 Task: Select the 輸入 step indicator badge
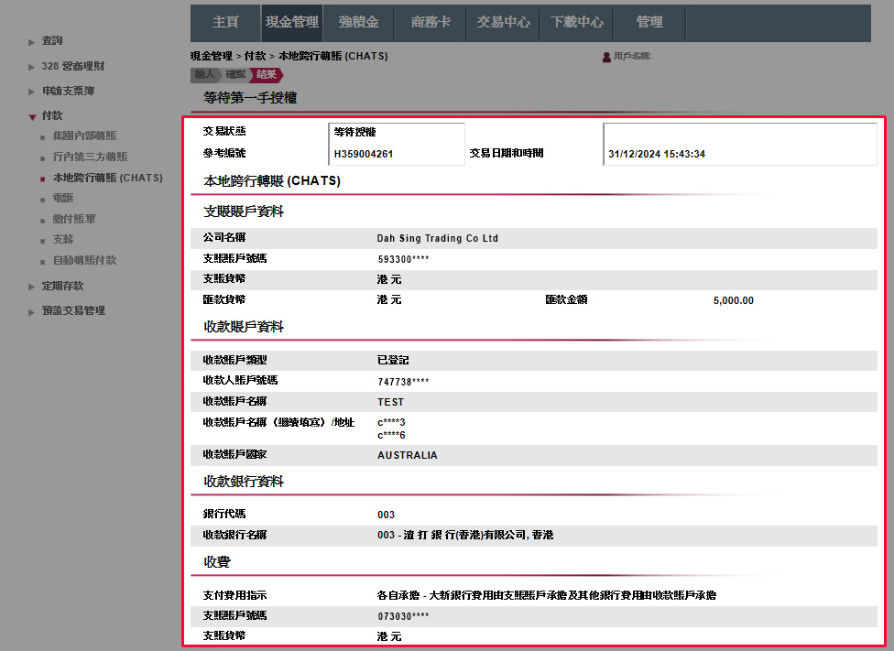click(202, 75)
